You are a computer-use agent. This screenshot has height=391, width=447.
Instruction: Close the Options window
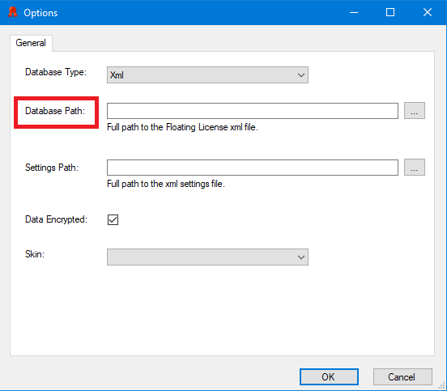(x=428, y=12)
